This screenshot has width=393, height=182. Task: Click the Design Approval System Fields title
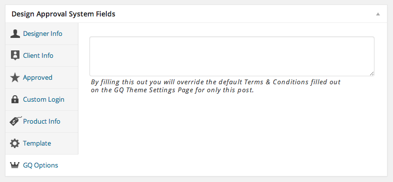63,14
